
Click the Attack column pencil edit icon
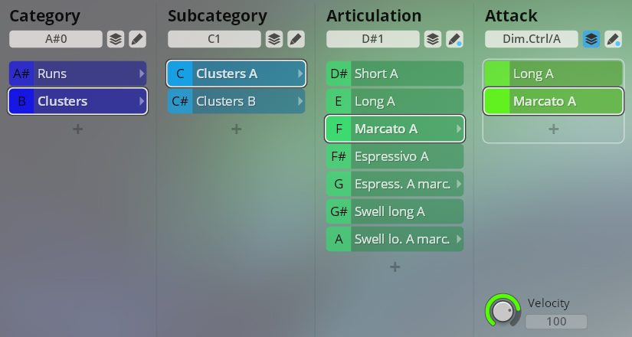click(613, 39)
